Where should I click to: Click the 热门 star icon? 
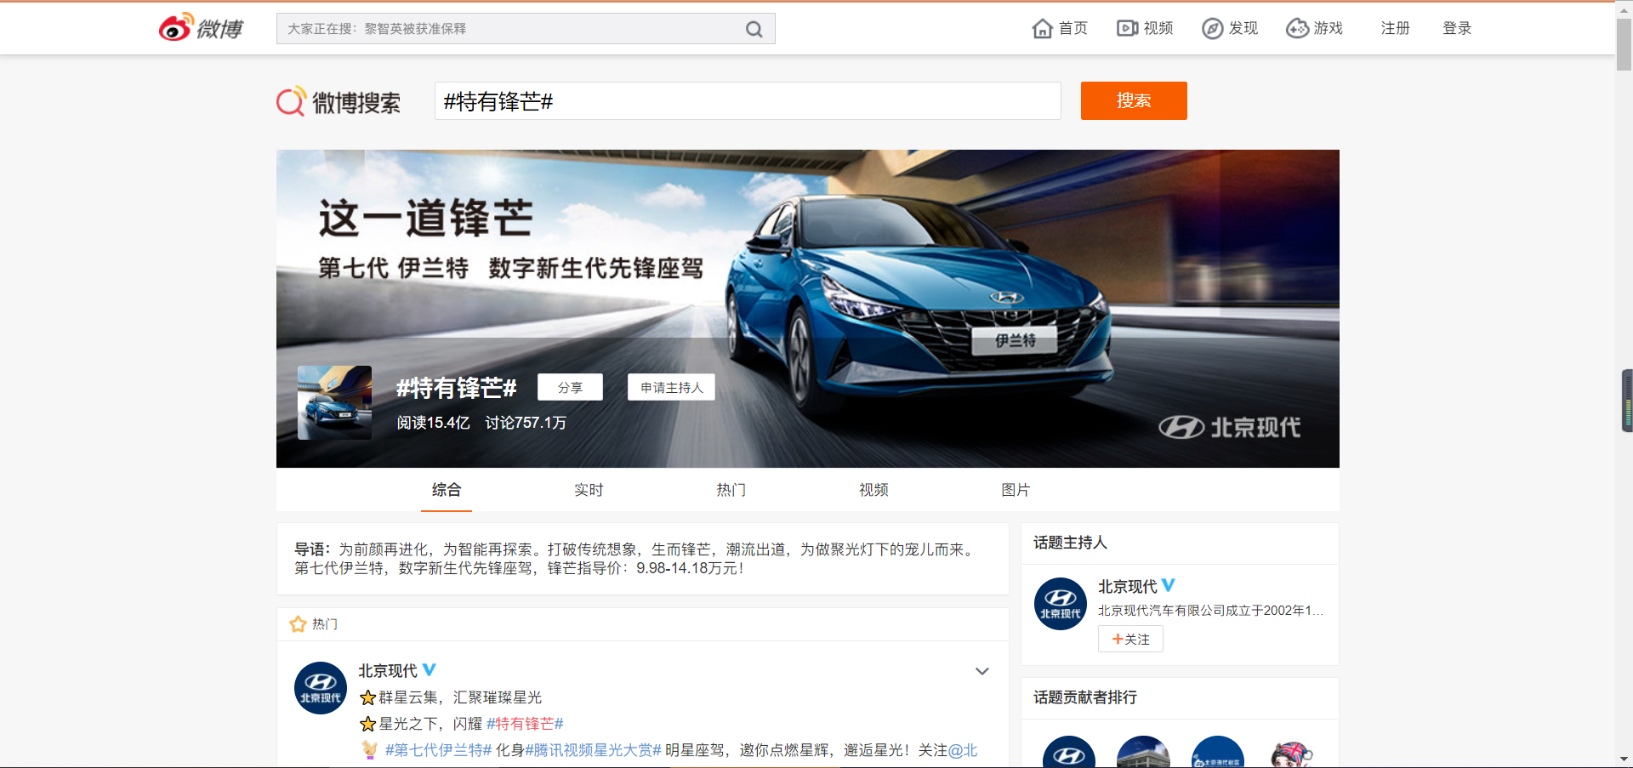[298, 624]
